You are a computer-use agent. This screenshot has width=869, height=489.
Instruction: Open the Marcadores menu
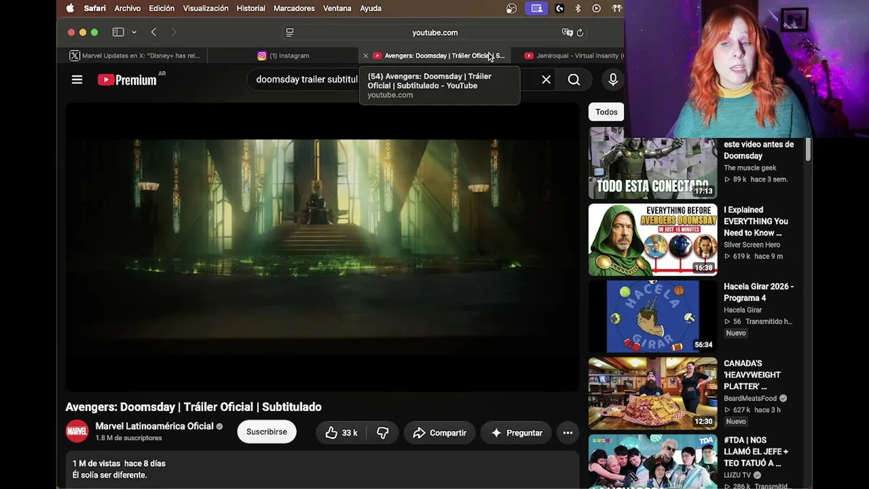pyautogui.click(x=294, y=8)
